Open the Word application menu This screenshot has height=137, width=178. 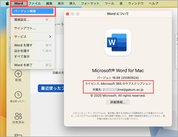click(19, 3)
